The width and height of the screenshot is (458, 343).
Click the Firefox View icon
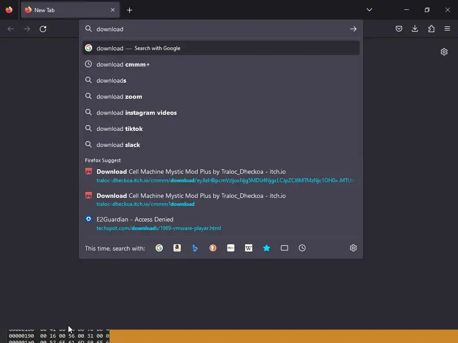[9, 10]
